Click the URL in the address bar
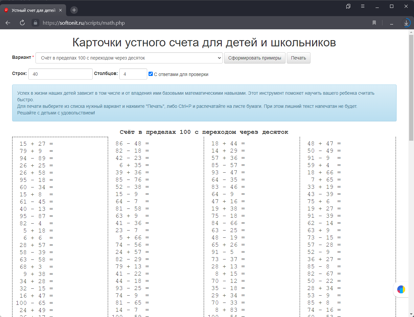Image resolution: width=414 pixels, height=317 pixels. 84,23
